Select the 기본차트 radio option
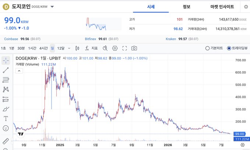Image resolution: width=250 pixels, height=150 pixels. [x=214, y=48]
